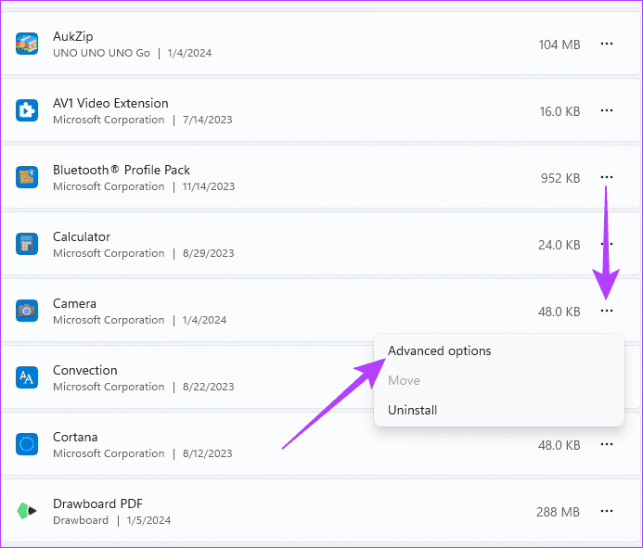Click the Bluetooth Profile Pack icon
Screen dimensions: 643x548
coord(27,177)
